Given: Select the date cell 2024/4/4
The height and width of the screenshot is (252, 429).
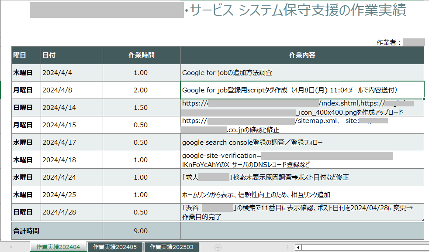Looking at the screenshot, I should click(x=72, y=73).
